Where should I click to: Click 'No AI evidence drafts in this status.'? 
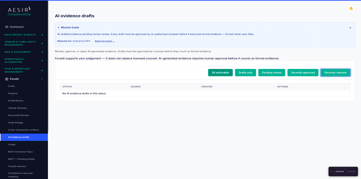click(84, 94)
